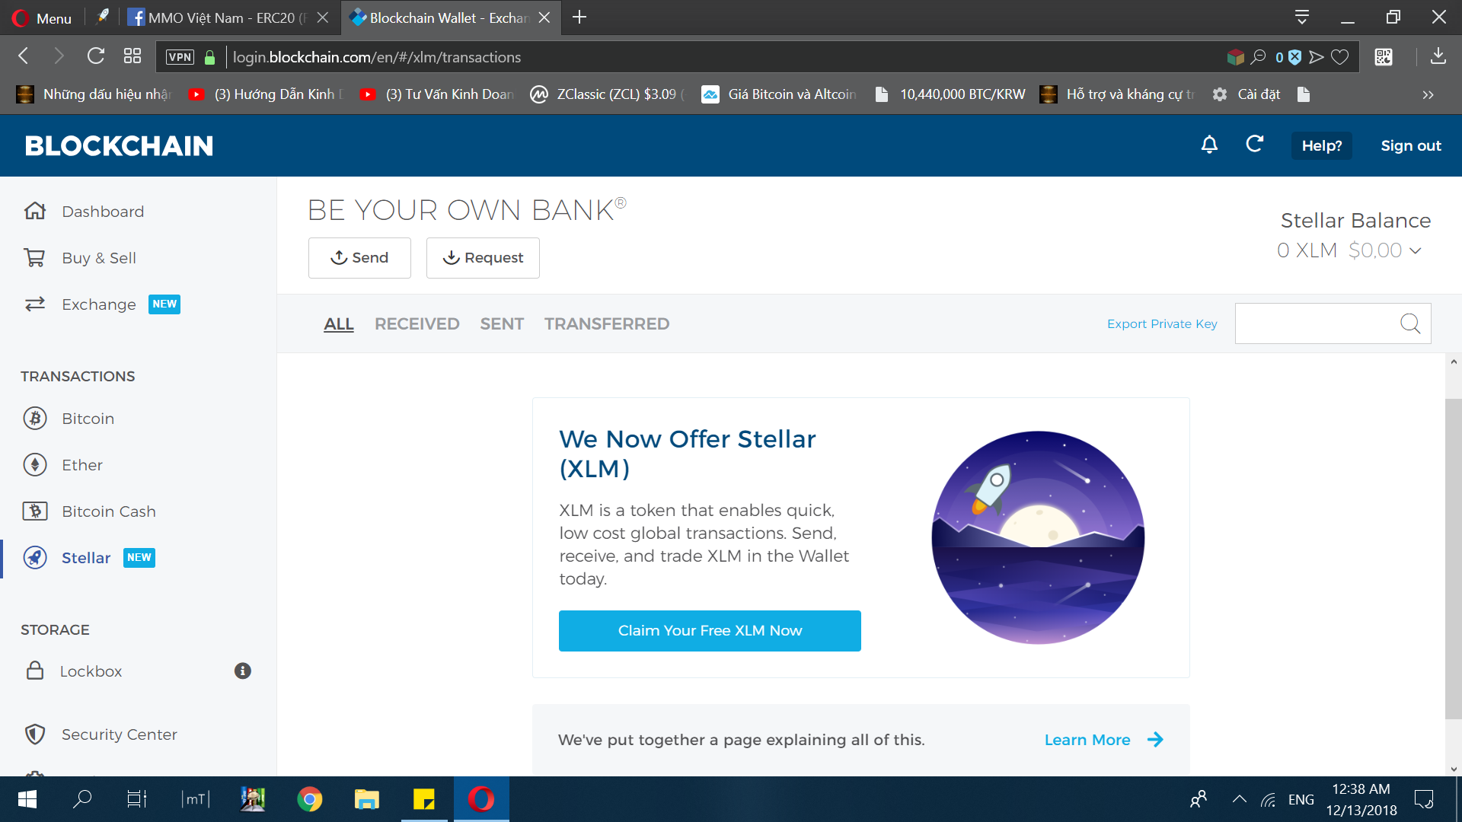
Task: Click the wallet refresh icon
Action: coord(1254,144)
